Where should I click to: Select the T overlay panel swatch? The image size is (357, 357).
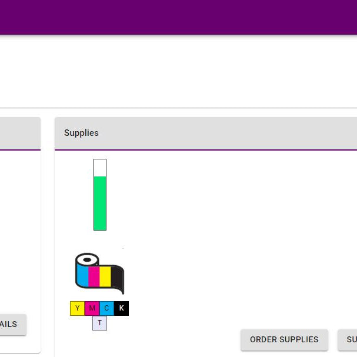[99, 323]
